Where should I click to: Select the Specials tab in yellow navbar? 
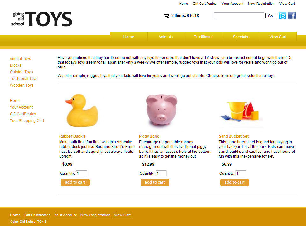coord(240,37)
